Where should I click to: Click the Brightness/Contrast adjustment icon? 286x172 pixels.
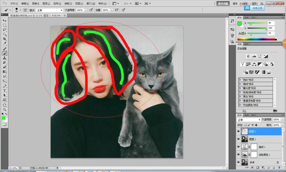tap(248, 56)
